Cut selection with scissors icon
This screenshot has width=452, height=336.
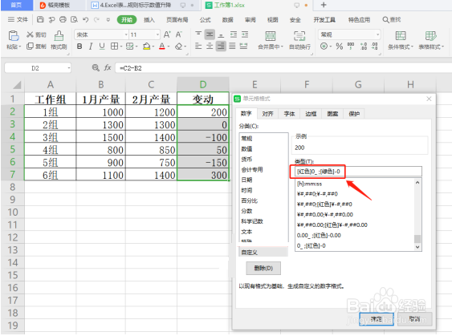[x=30, y=34]
